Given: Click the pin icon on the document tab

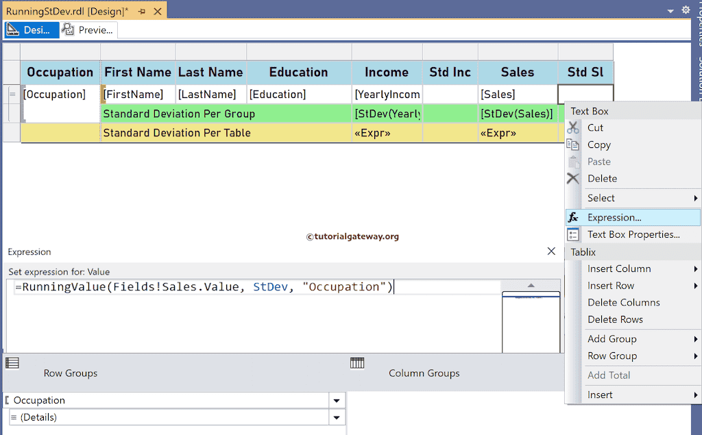Looking at the screenshot, I should (143, 10).
